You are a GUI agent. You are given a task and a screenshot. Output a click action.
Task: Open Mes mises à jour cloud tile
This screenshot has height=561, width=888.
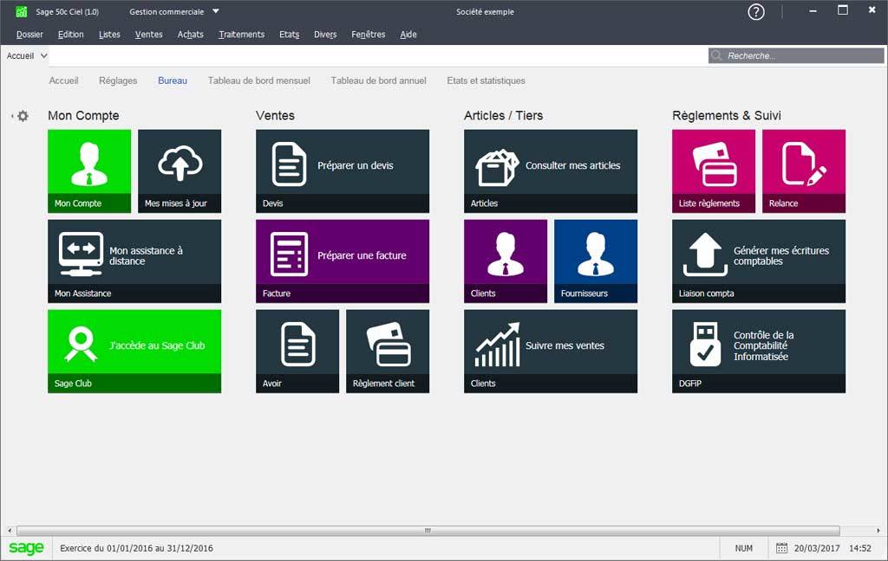tap(180, 171)
